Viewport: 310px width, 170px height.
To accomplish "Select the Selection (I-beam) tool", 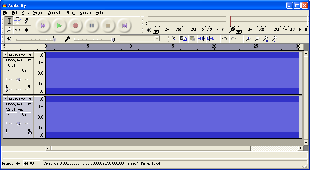I will coord(9,20).
